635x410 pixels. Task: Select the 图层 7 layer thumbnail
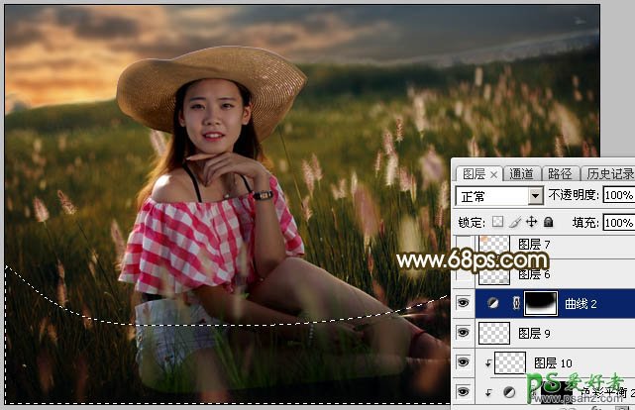pos(493,245)
